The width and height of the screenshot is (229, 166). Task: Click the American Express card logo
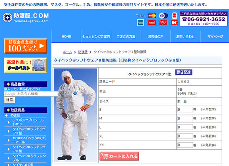[x=140, y=22]
